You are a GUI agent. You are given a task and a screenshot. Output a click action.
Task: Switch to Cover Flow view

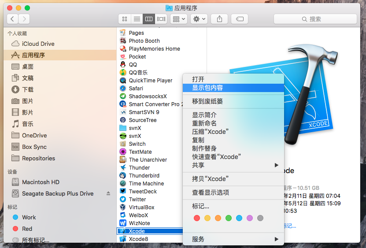pos(161,19)
